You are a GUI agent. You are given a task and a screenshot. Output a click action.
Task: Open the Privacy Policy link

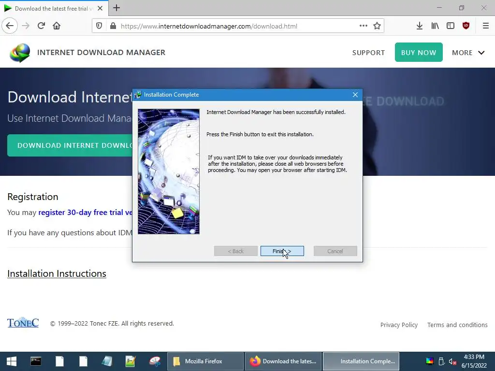399,325
